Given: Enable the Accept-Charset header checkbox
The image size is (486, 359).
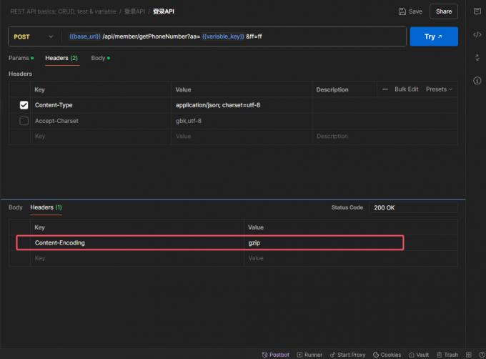Looking at the screenshot, I should [24, 121].
